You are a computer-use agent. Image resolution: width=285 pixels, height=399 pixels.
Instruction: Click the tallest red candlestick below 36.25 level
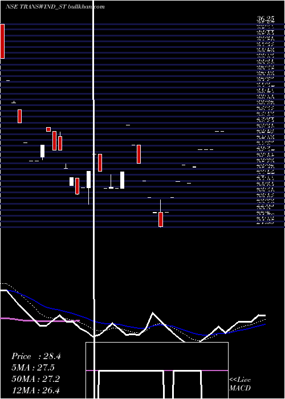point(2,41)
